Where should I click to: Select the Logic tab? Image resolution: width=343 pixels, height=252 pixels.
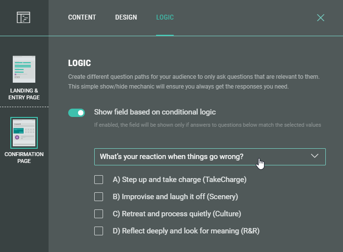click(x=165, y=18)
